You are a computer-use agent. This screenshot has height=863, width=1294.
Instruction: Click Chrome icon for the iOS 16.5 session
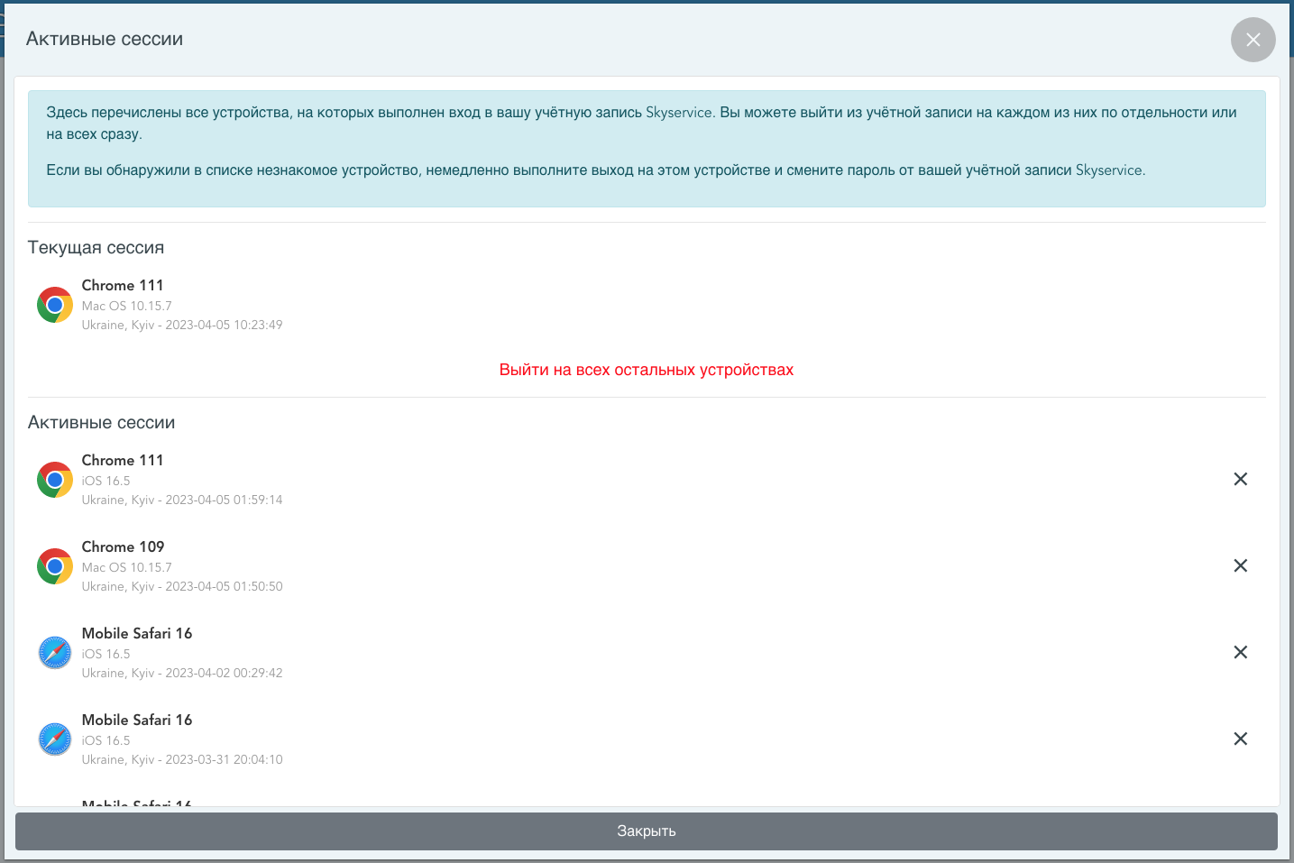55,480
